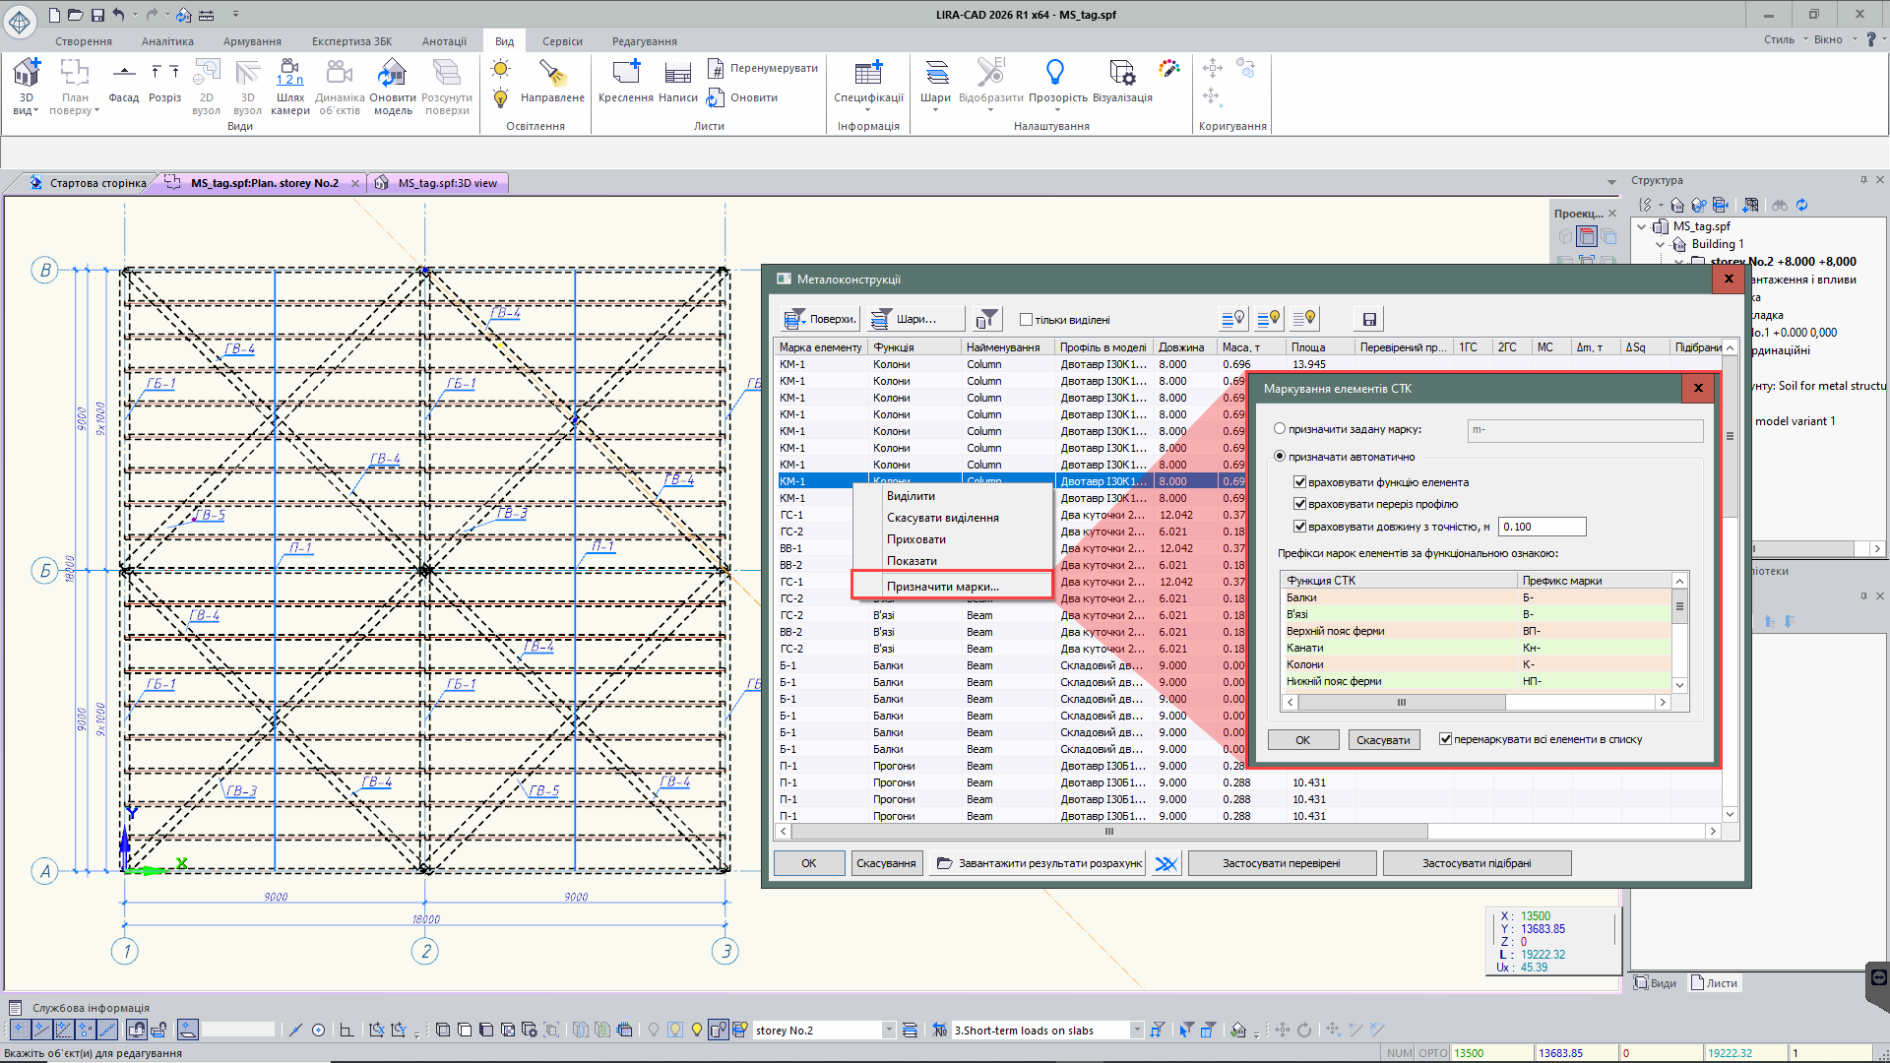Open the Шари layers icon in ribbon
The image size is (1890, 1063).
(x=935, y=74)
